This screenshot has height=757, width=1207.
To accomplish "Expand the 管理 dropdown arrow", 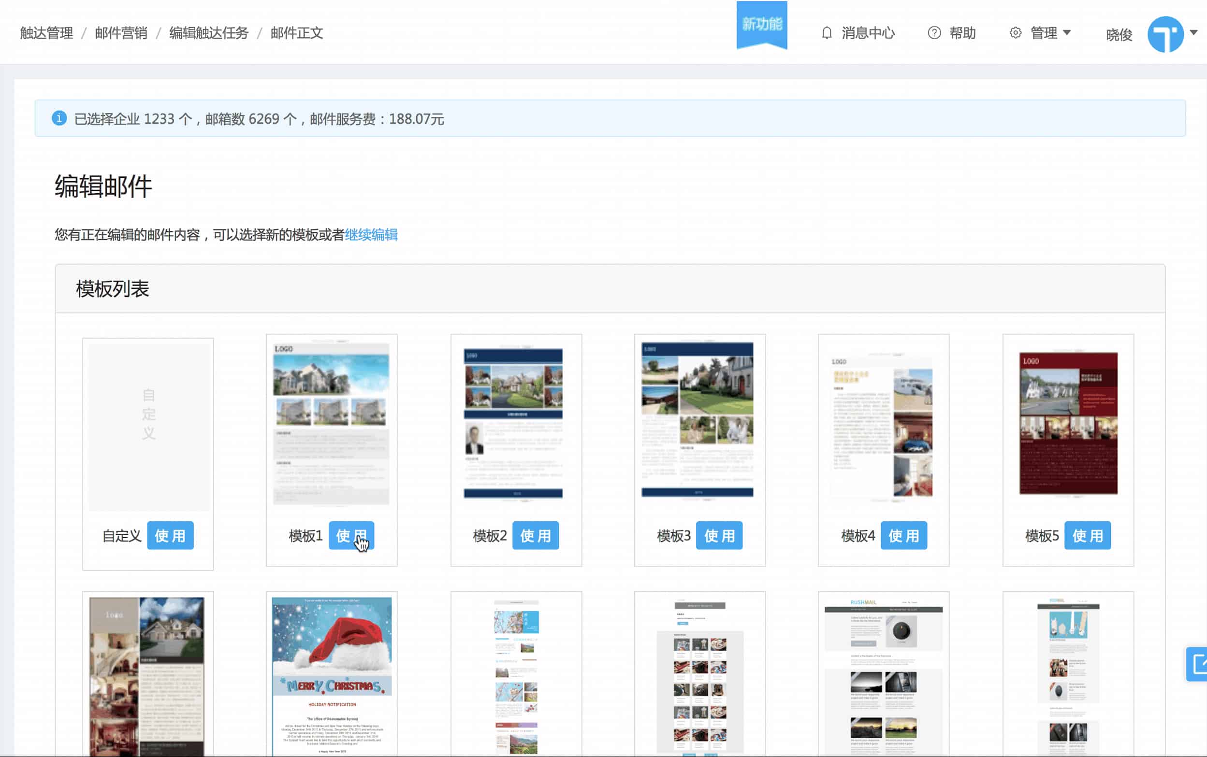I will point(1066,32).
